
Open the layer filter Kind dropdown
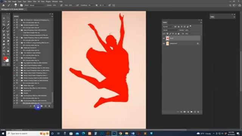coord(168,27)
